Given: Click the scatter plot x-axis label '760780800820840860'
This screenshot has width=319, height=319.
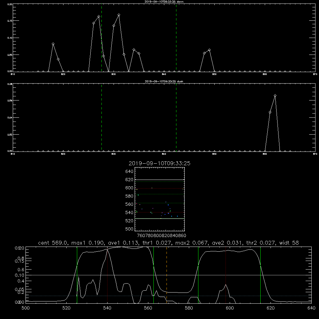Looking at the screenshot, I should 161,236.
